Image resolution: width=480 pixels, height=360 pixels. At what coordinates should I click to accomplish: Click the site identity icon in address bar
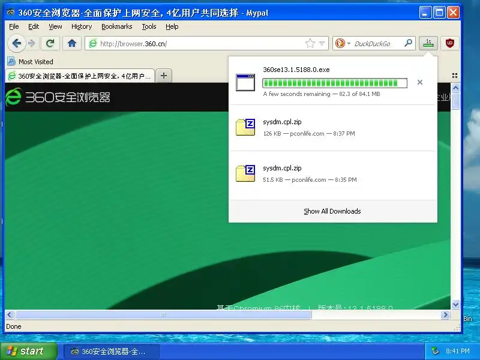93,43
